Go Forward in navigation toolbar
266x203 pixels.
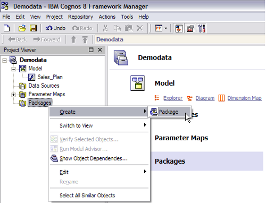pyautogui.click(x=47, y=39)
